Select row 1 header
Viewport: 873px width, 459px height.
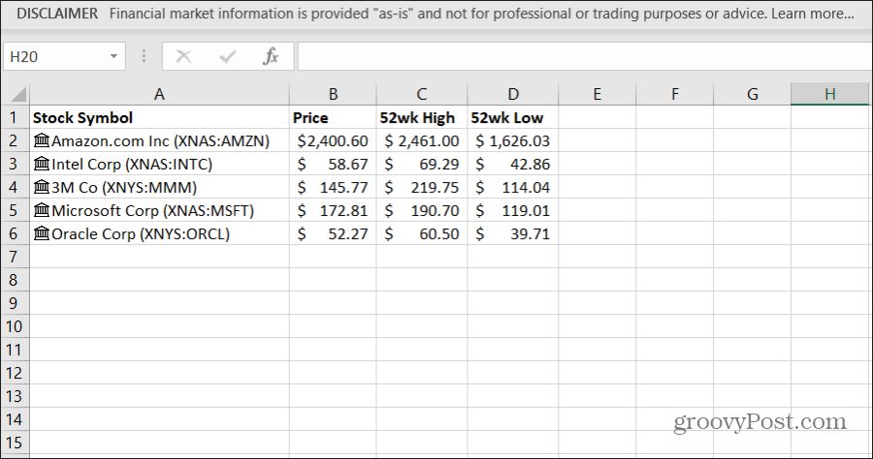point(15,118)
